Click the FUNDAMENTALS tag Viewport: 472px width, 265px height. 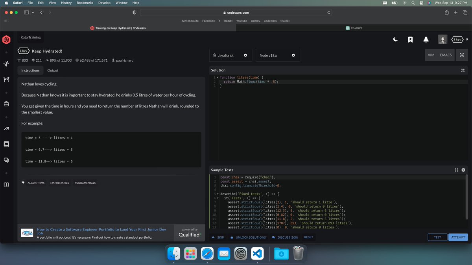pos(85,183)
